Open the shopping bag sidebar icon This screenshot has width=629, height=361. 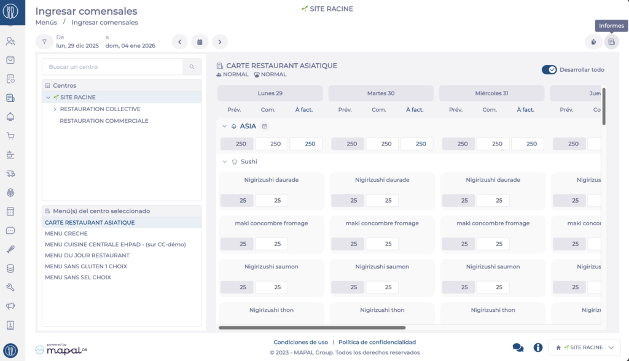[10, 60]
